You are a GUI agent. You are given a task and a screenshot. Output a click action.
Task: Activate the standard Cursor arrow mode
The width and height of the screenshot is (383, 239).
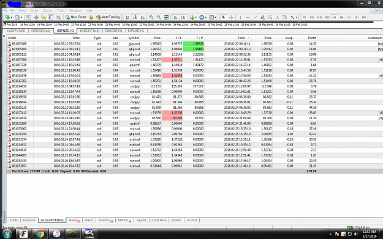tap(223, 17)
